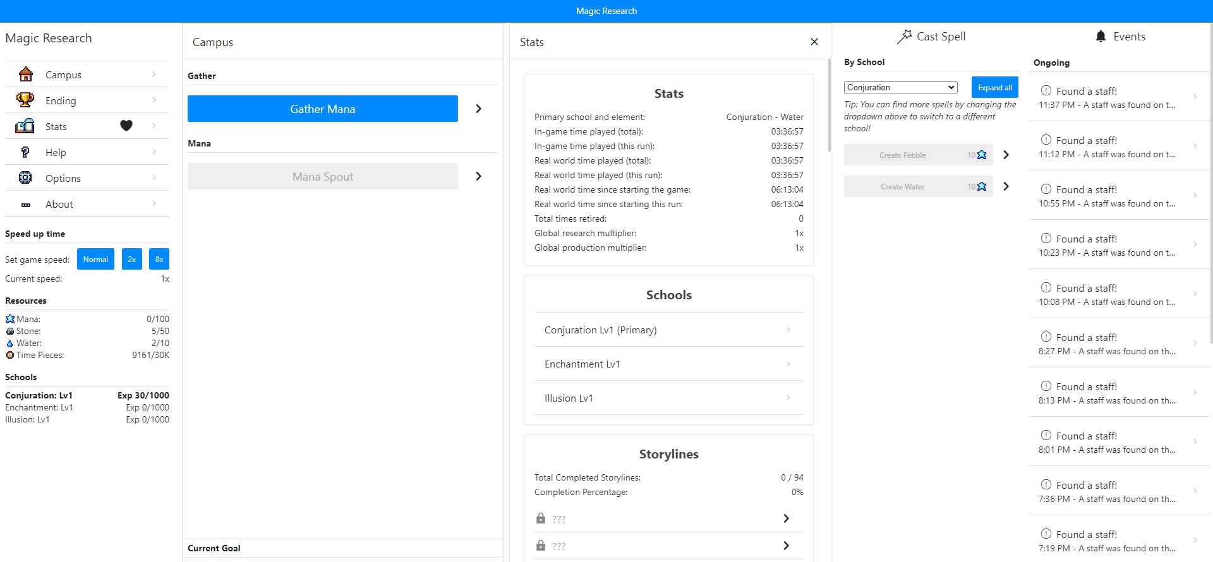
Task: Set game speed to Normal
Action: coord(95,259)
